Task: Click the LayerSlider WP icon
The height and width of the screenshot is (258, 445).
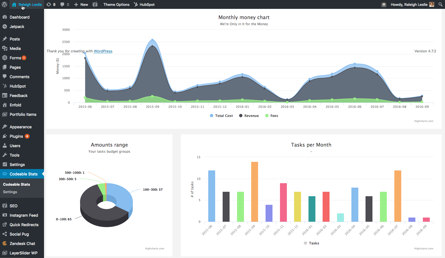Action: click(5, 253)
